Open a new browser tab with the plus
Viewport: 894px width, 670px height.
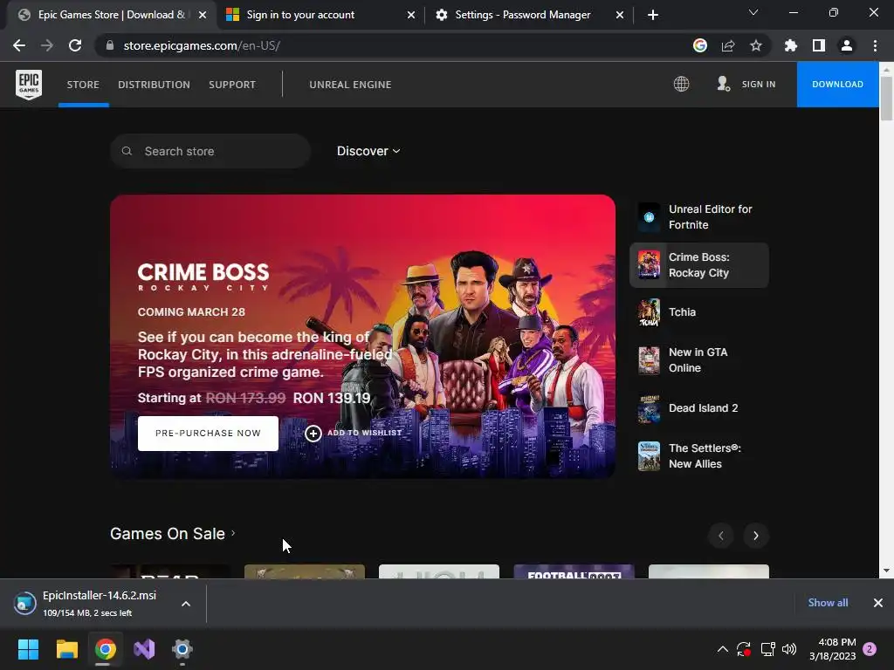click(x=653, y=15)
